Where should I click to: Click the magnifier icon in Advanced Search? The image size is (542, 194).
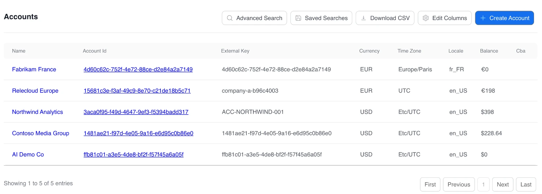[x=230, y=18]
